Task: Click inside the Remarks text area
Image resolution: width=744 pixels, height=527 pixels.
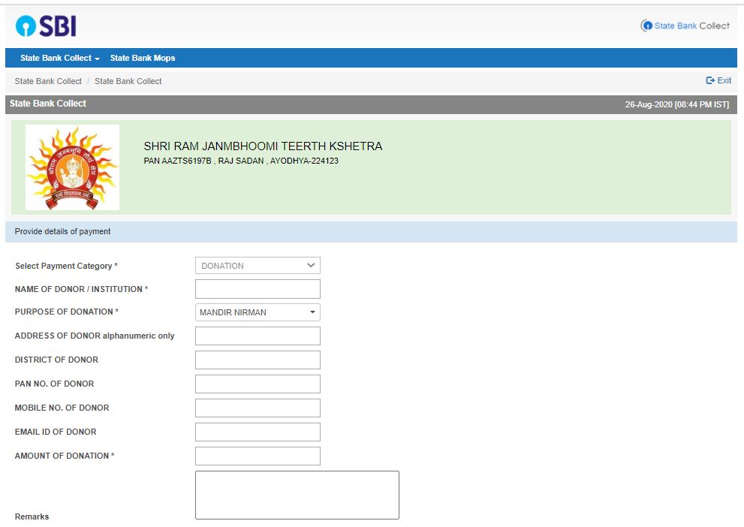Action: click(297, 495)
